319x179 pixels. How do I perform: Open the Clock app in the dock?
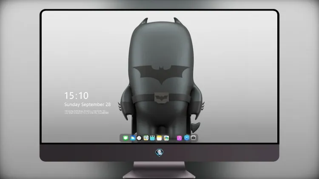pos(139,138)
